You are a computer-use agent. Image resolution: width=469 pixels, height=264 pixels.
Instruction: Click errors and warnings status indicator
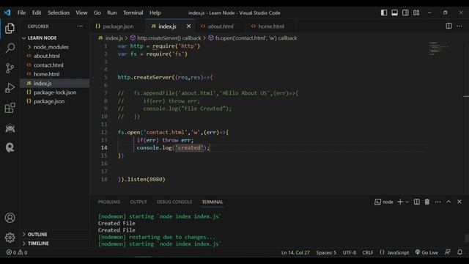coord(17,252)
